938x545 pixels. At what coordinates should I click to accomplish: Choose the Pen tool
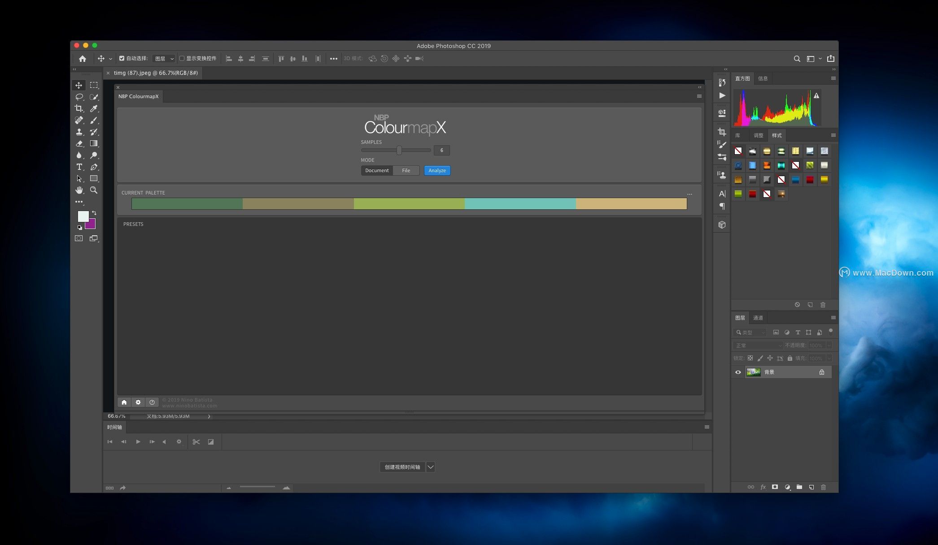click(94, 167)
